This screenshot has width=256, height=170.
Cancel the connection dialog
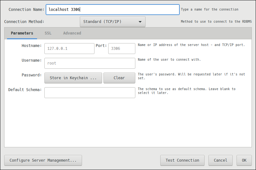click(220, 160)
